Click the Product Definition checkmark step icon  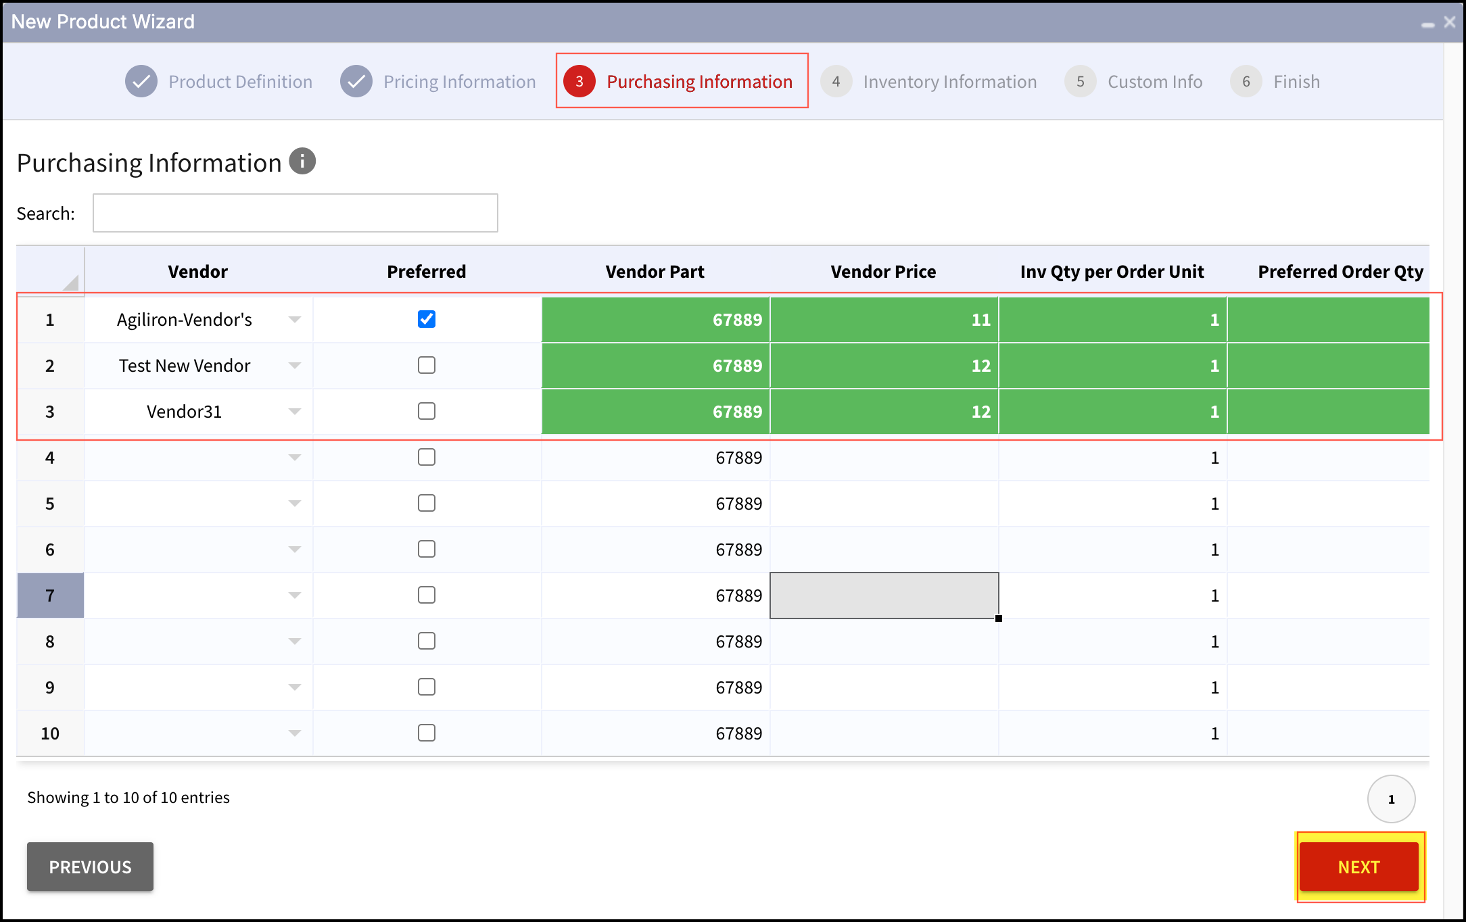(141, 82)
